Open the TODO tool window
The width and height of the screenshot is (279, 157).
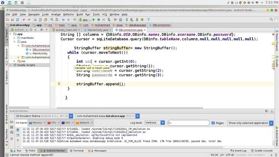tap(30, 150)
